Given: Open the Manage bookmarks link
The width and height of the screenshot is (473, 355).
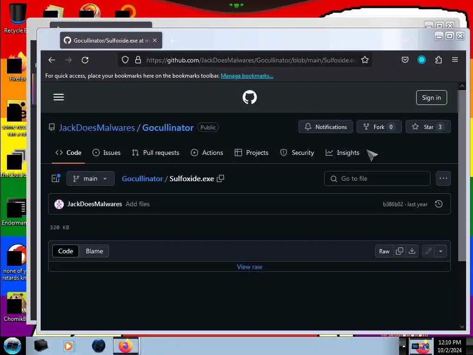Looking at the screenshot, I should (247, 76).
